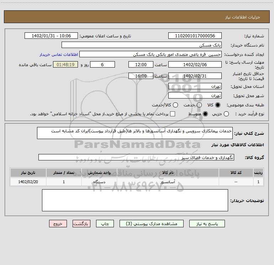Viewport: 274px width, 265px height.
Task: Click the بانک مسکن buyer name field
Action: 142,45
